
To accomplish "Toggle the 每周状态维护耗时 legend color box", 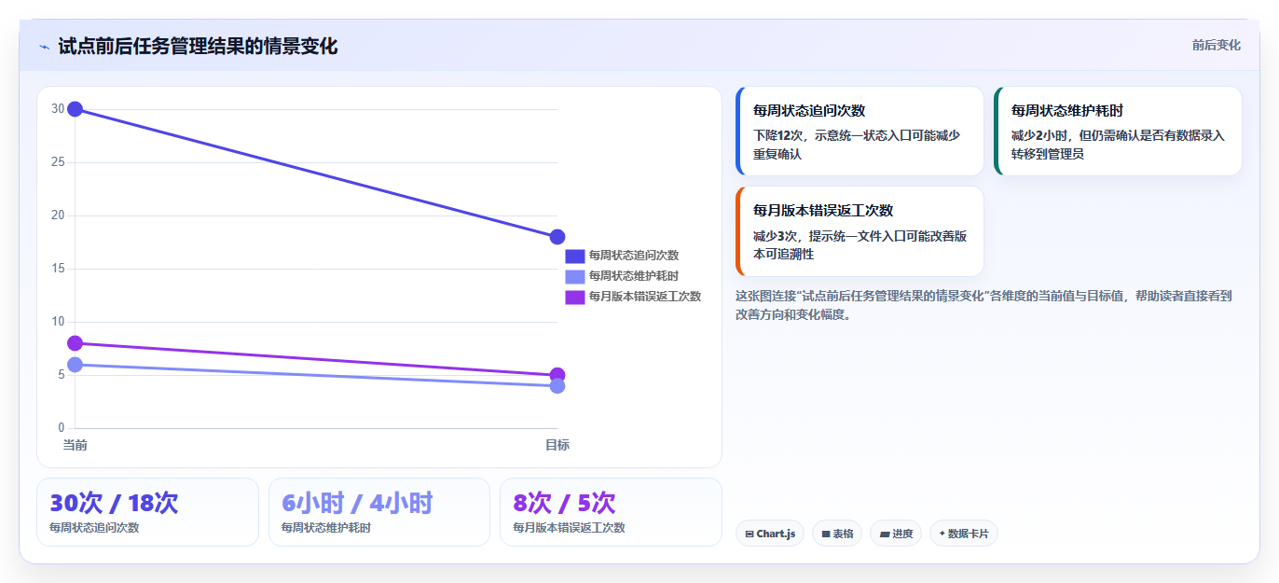I will (575, 276).
